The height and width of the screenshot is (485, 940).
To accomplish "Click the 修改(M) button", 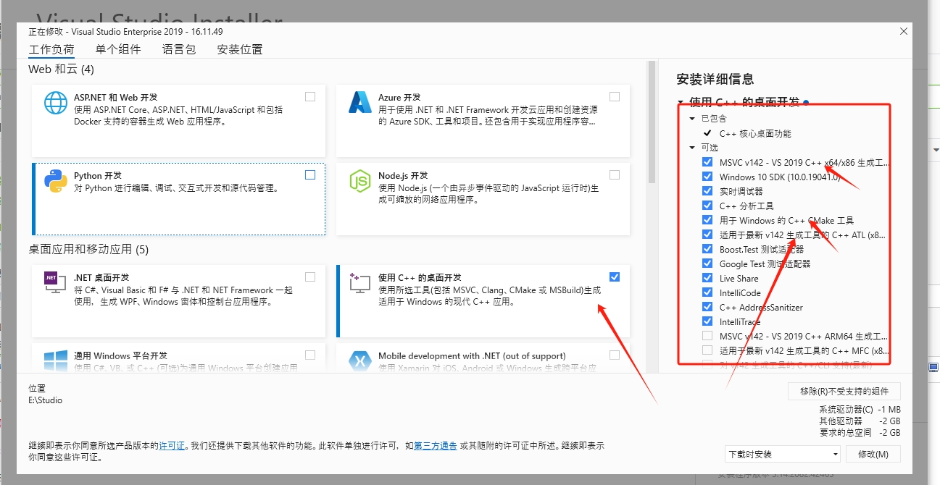I will point(873,454).
